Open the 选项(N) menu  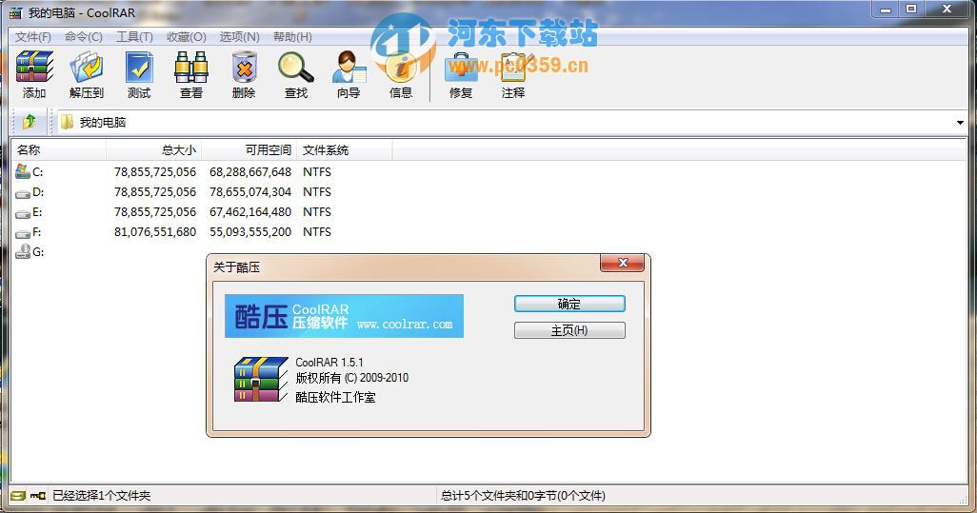point(239,37)
